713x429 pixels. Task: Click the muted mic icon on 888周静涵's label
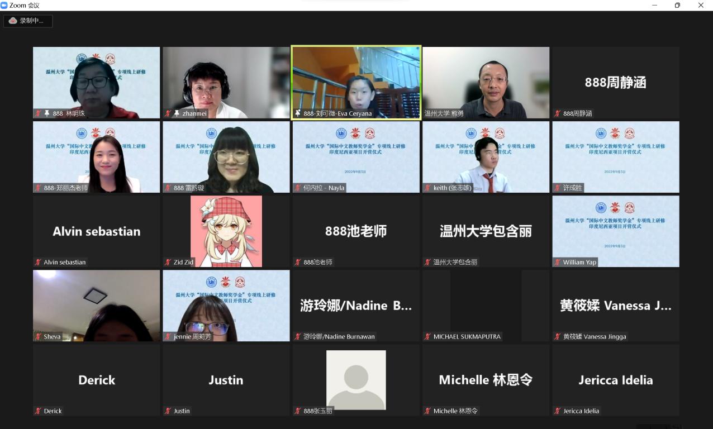[x=557, y=113]
